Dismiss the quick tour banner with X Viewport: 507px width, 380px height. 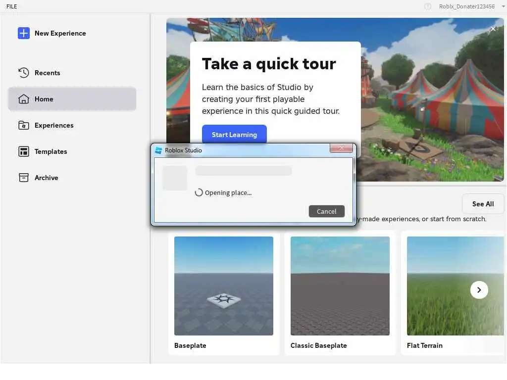click(493, 29)
